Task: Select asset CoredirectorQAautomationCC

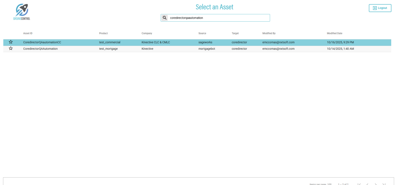Action: point(42,42)
